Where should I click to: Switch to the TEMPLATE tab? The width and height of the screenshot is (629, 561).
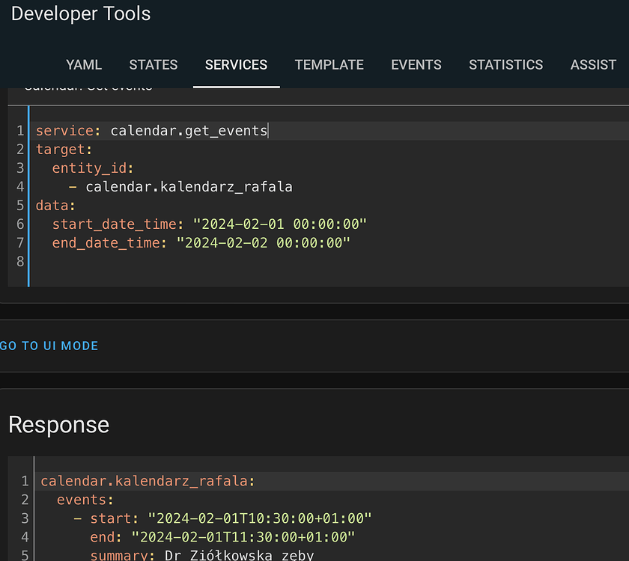(329, 65)
